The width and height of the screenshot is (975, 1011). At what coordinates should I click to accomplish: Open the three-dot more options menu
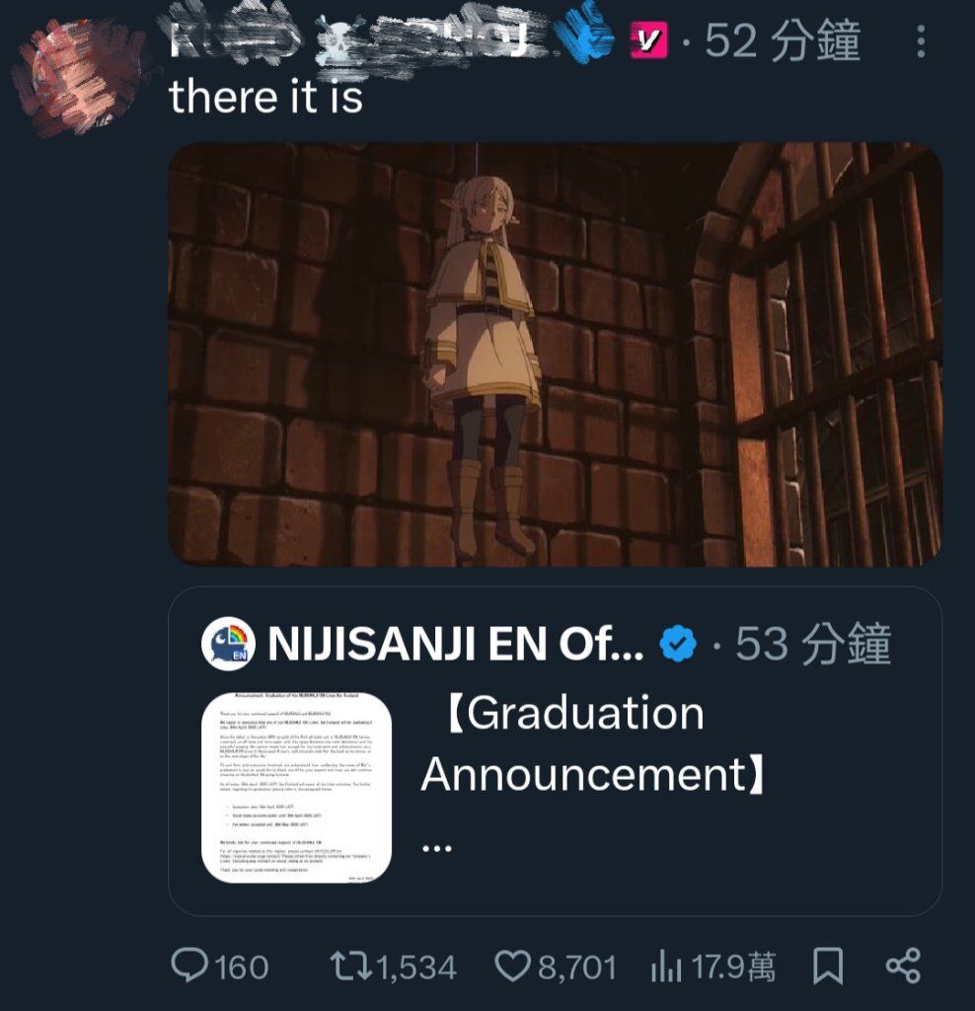[921, 41]
